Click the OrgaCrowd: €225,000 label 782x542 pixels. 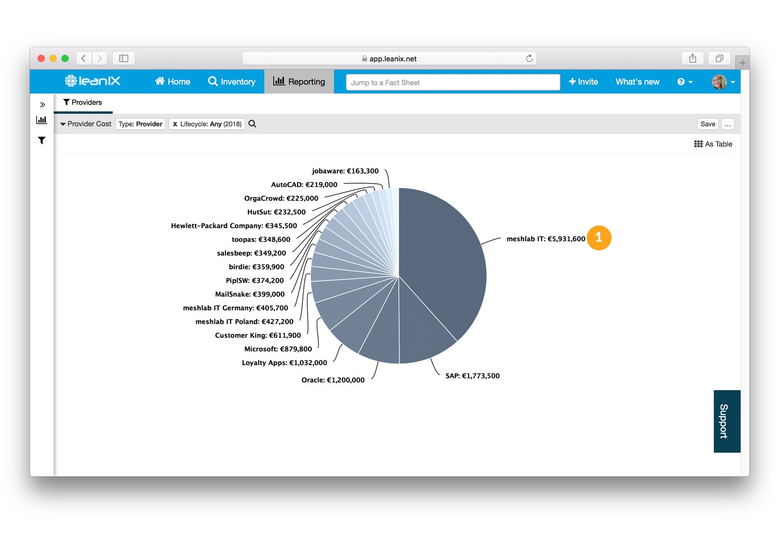[281, 198]
